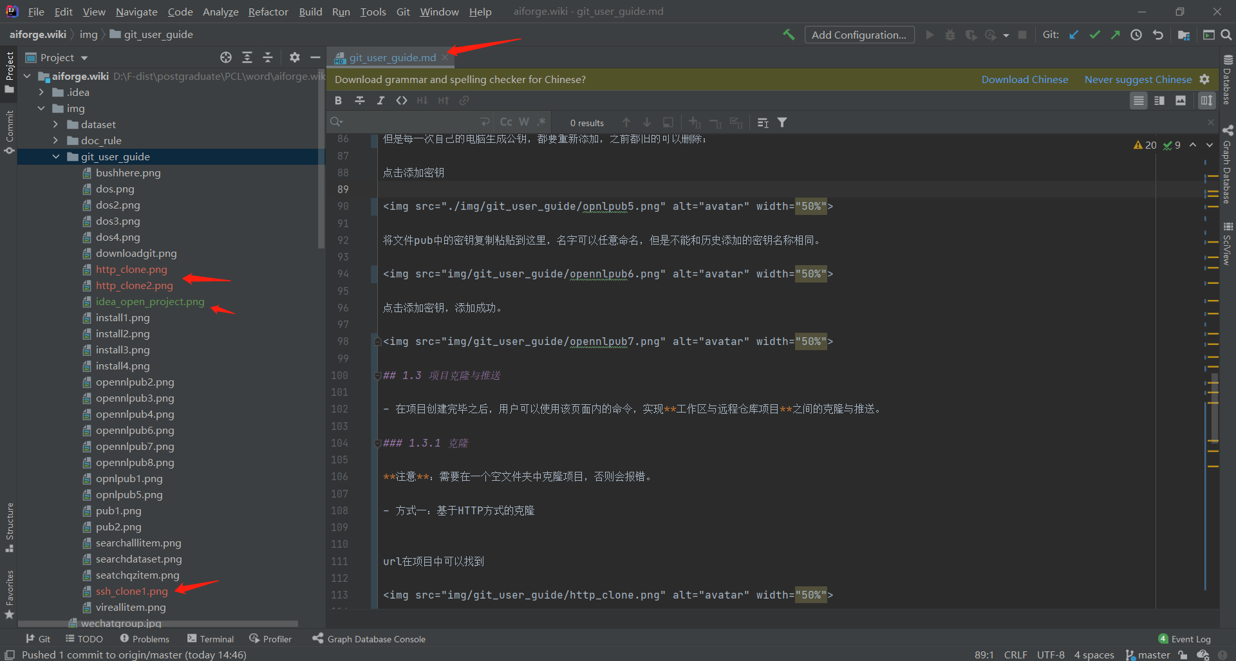The width and height of the screenshot is (1236, 661).
Task: Toggle Words option in search bar
Action: pos(524,122)
